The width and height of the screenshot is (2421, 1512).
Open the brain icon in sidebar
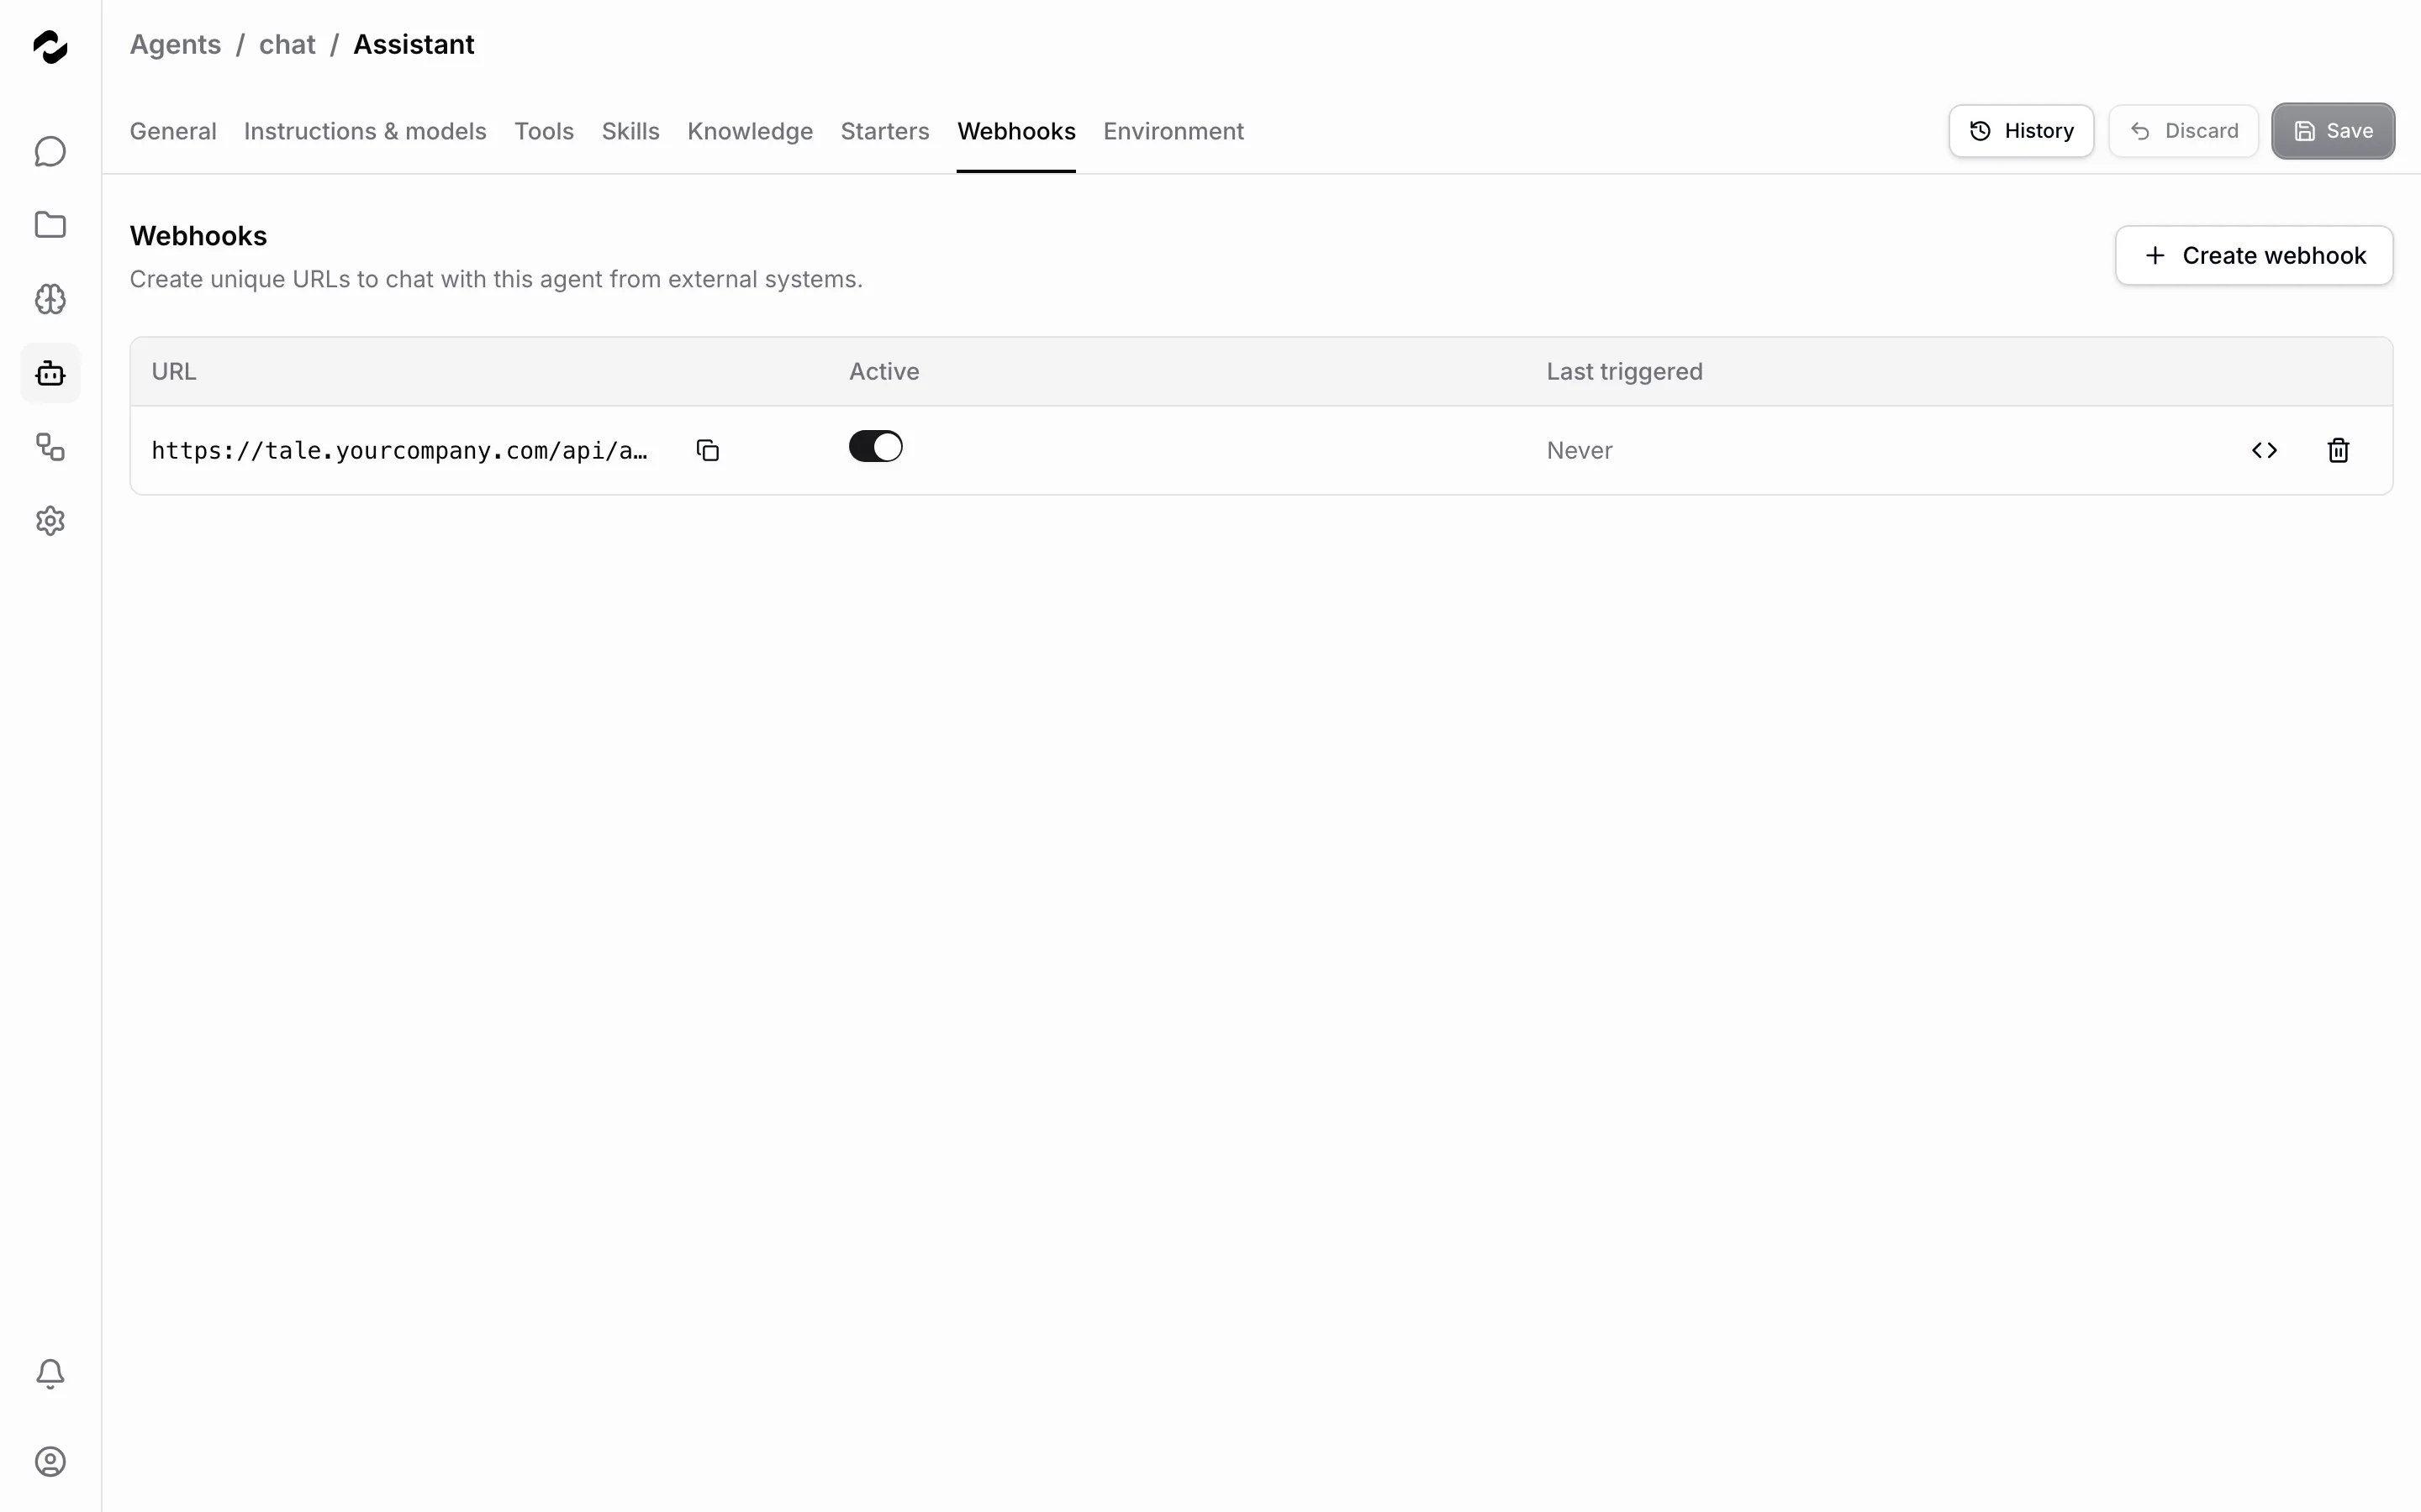50,299
